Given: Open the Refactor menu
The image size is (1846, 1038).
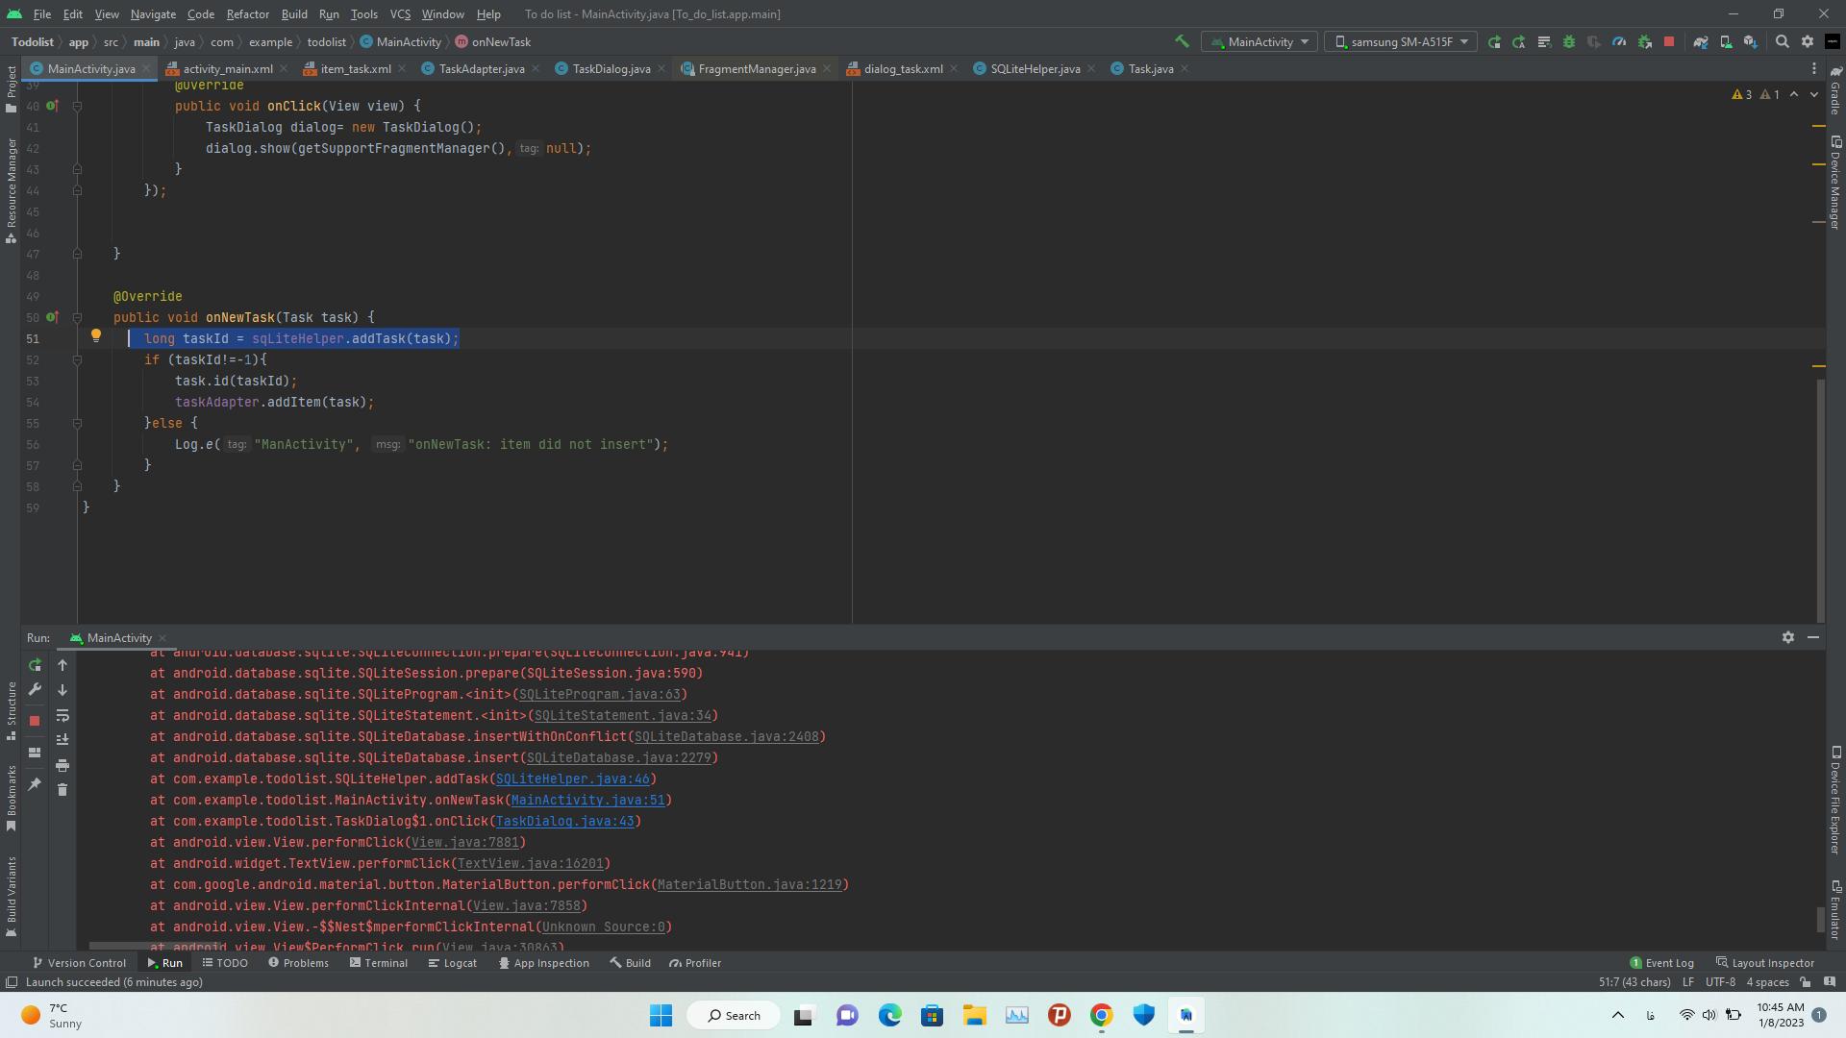Looking at the screenshot, I should point(247,13).
